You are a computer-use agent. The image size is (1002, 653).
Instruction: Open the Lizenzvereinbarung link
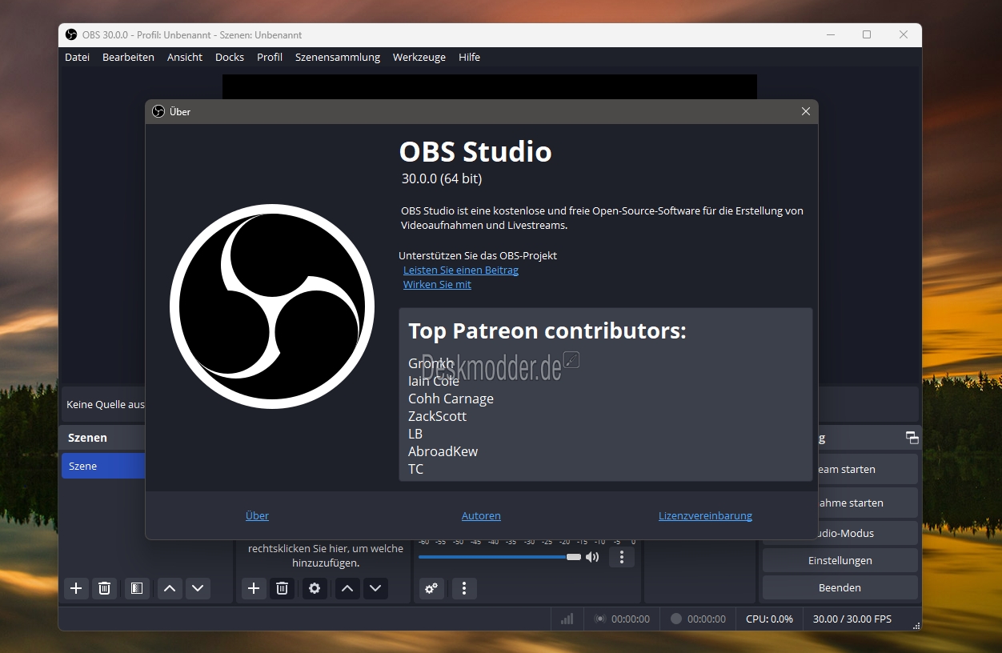705,516
